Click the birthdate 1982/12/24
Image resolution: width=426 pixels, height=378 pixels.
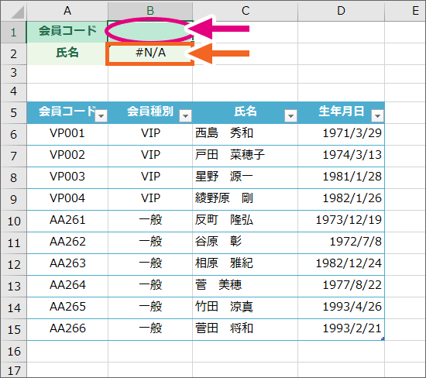pyautogui.click(x=349, y=263)
